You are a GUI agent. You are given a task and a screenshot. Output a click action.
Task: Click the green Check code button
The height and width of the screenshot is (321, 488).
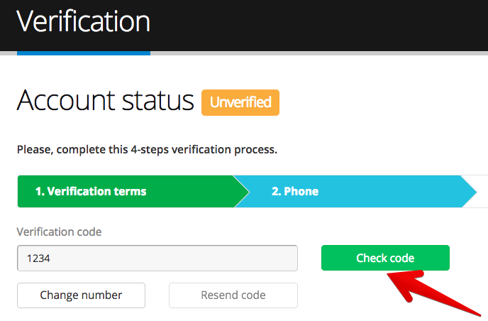(x=385, y=258)
